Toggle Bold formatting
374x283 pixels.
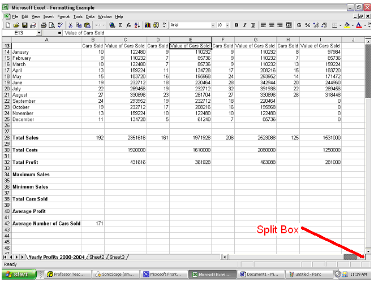(237, 25)
